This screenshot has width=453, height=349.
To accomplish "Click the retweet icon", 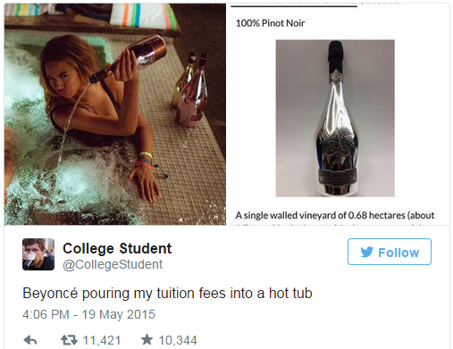I will pos(69,340).
